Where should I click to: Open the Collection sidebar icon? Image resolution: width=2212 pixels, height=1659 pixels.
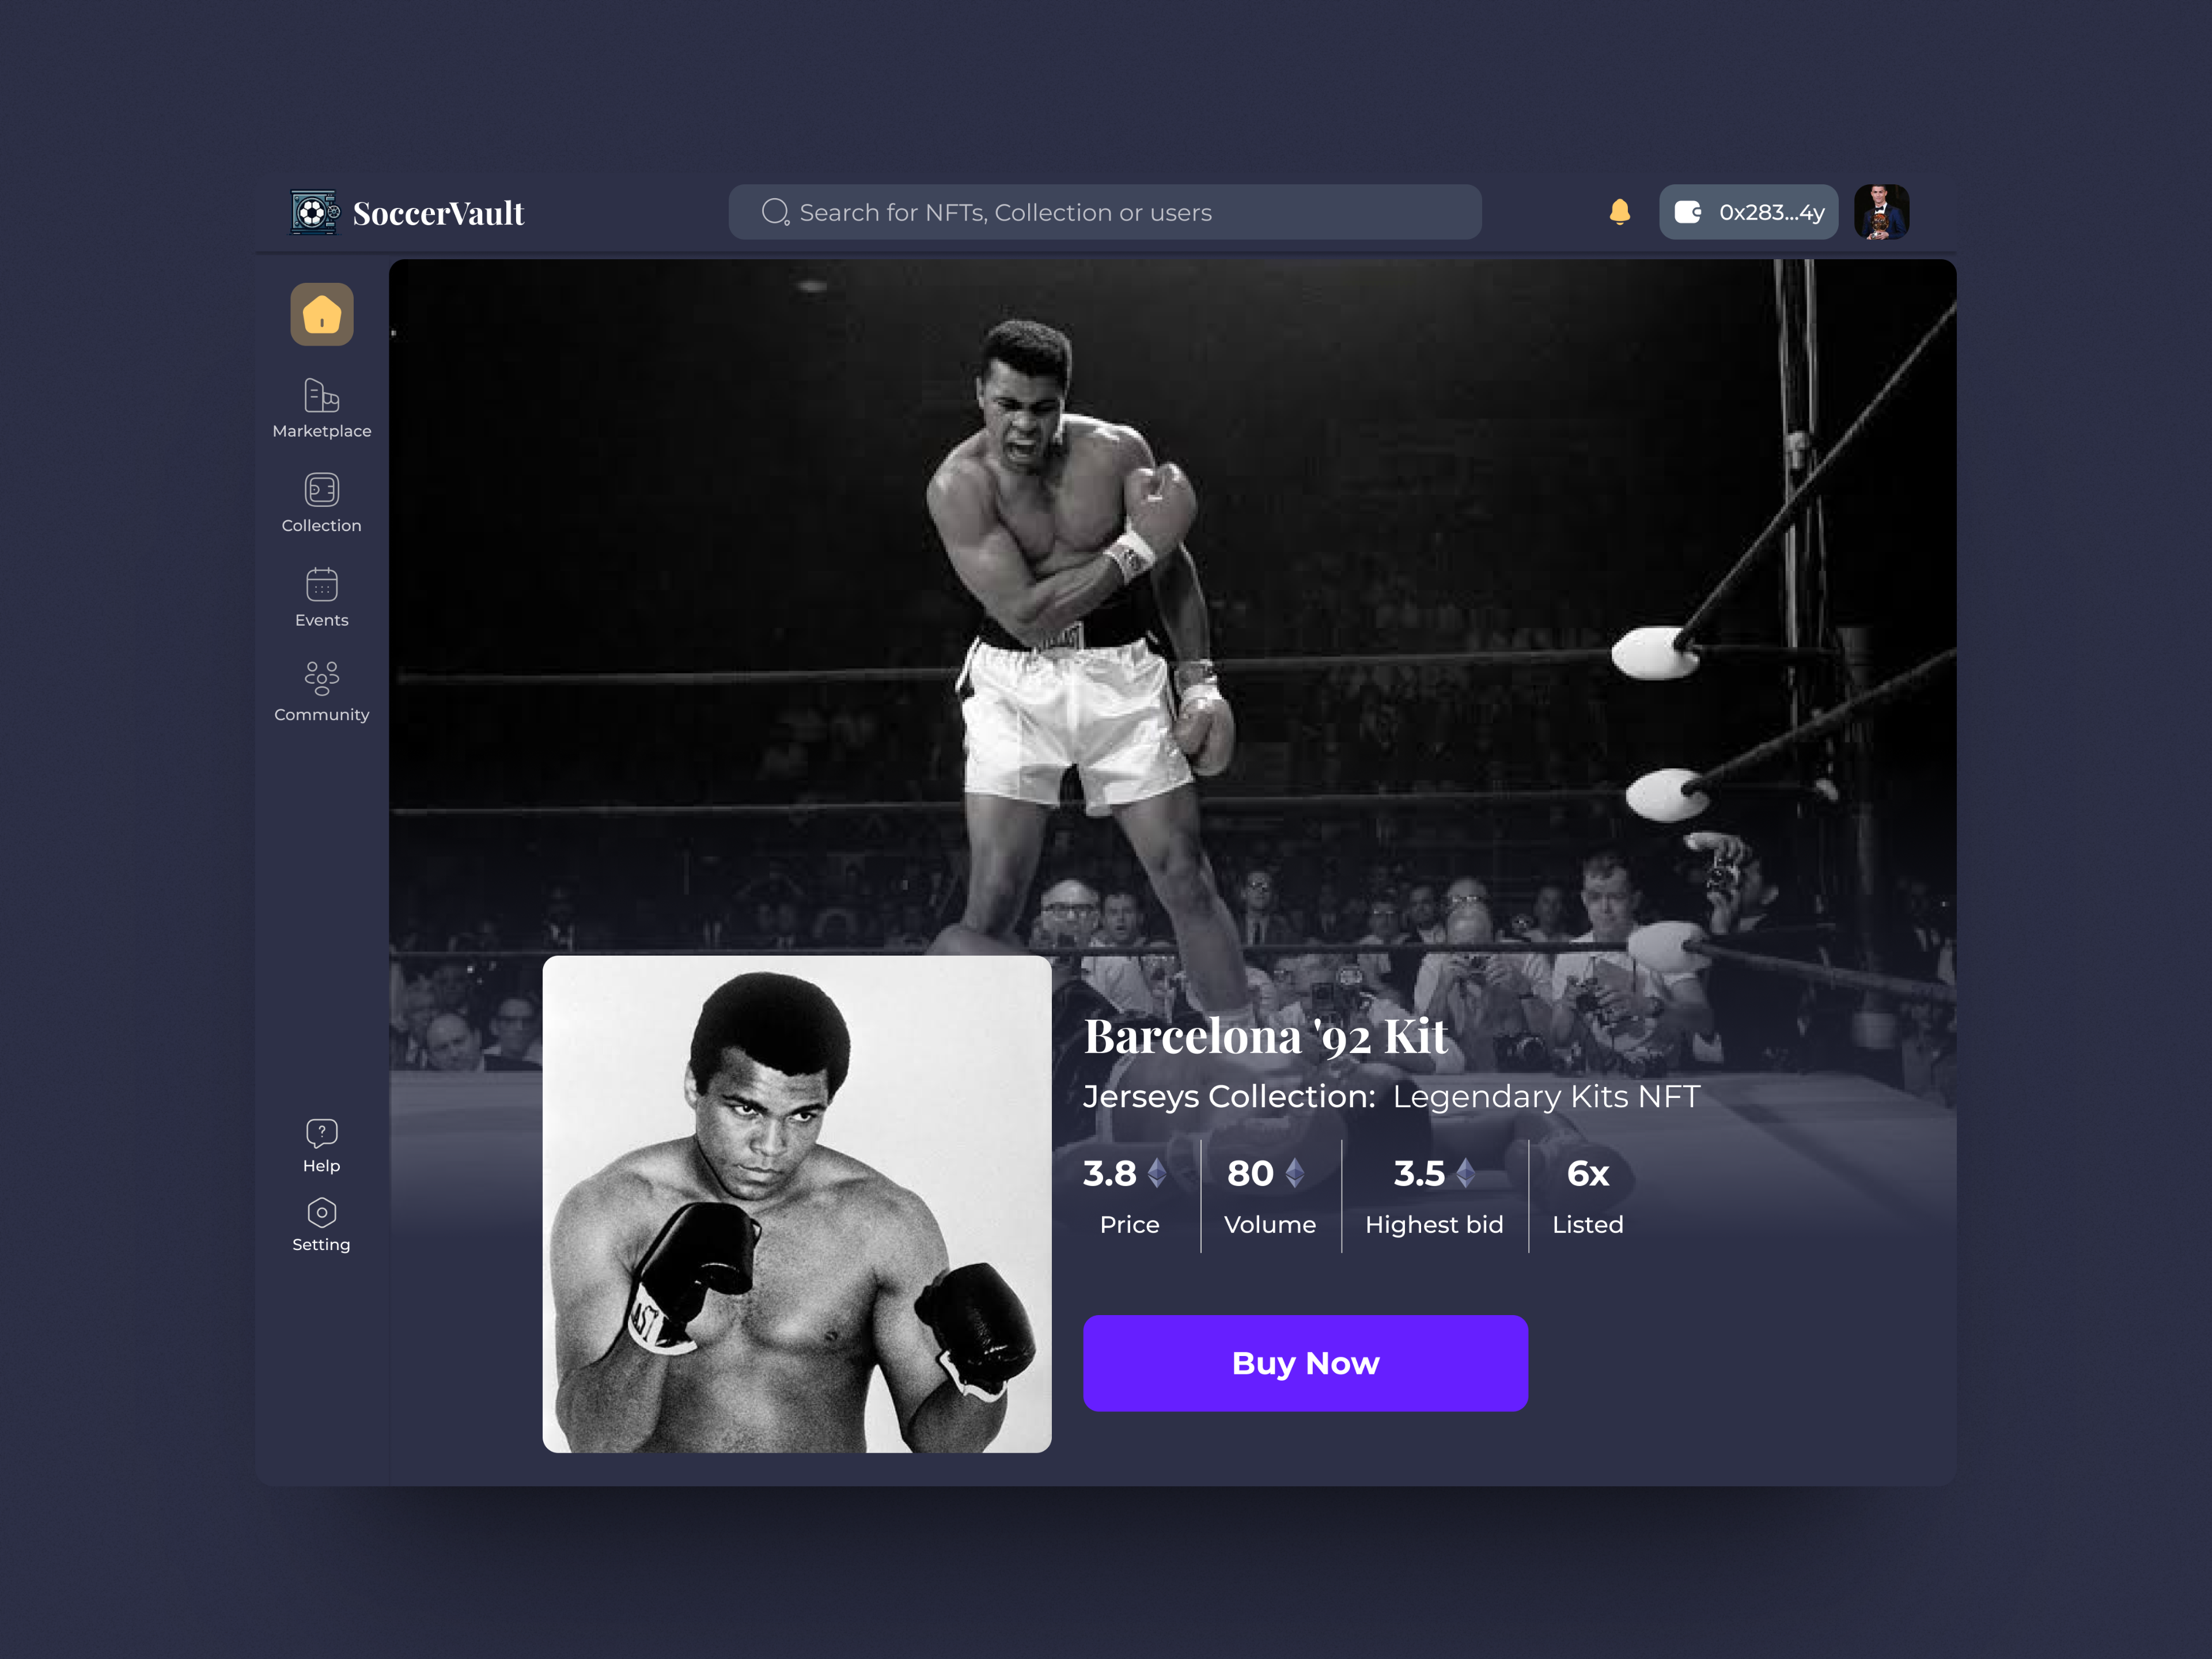coord(321,490)
